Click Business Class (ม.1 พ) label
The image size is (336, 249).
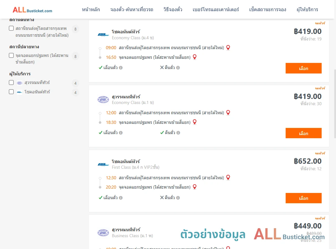click(133, 236)
